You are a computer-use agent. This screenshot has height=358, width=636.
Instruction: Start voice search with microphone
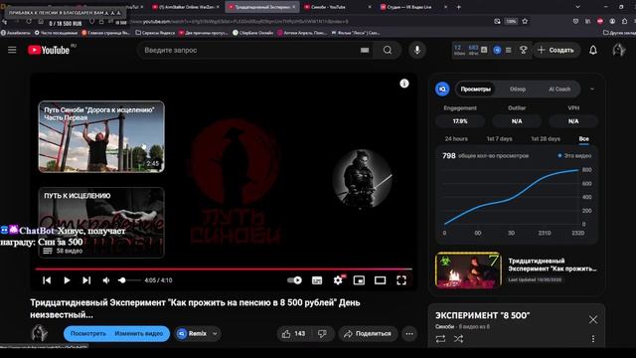[x=417, y=50]
